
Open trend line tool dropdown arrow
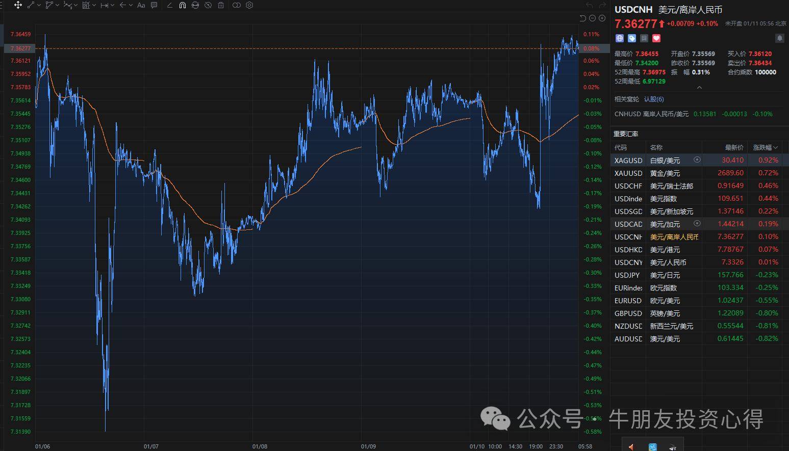click(39, 5)
